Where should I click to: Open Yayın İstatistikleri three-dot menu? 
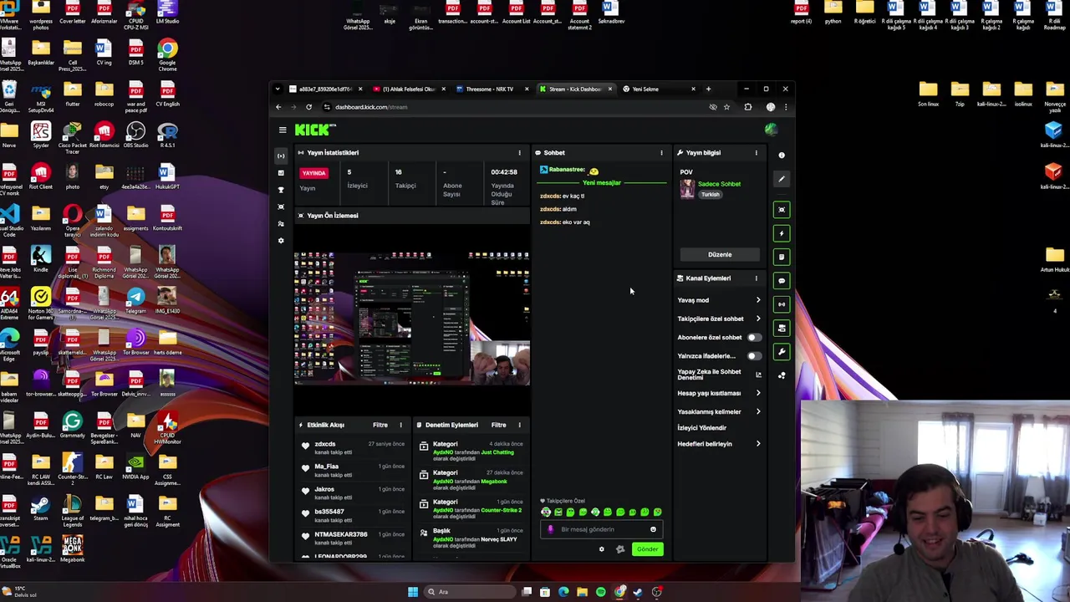519,153
